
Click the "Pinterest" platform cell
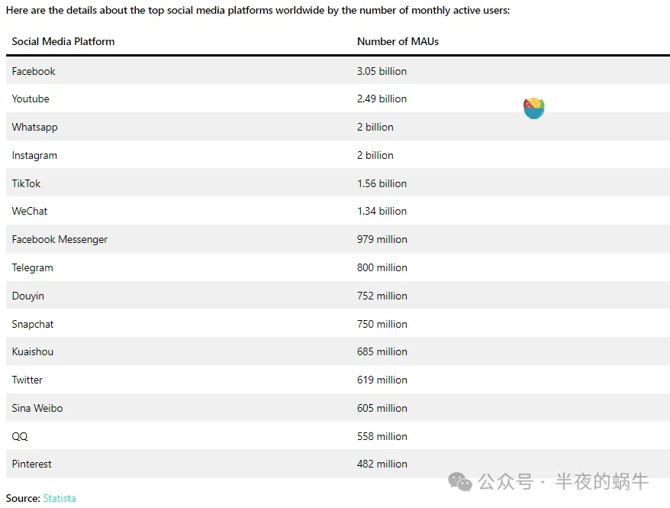(x=31, y=464)
